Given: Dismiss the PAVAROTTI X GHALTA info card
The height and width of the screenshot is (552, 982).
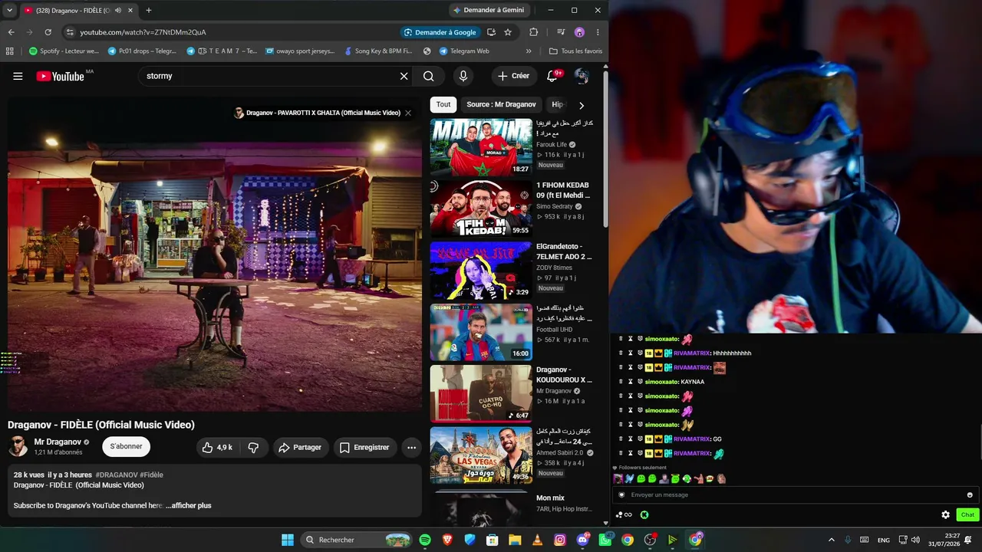Looking at the screenshot, I should (408, 113).
